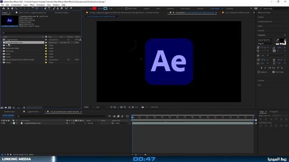Click the snapshot camera icon in viewer
The height and width of the screenshot is (162, 289).
[143, 107]
